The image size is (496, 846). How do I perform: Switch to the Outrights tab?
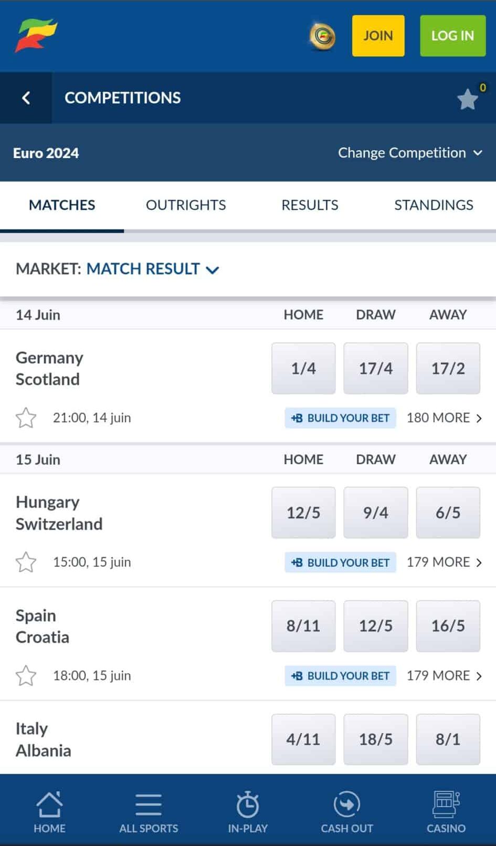point(186,205)
